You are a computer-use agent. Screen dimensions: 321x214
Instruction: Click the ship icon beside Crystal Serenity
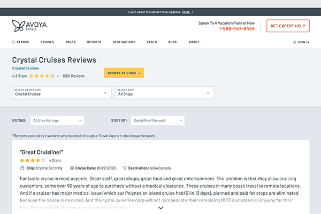(22, 168)
